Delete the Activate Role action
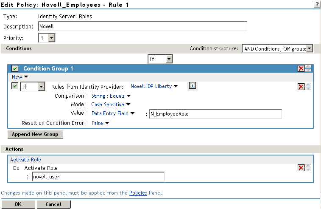321x209 pixels. [x=301, y=168]
